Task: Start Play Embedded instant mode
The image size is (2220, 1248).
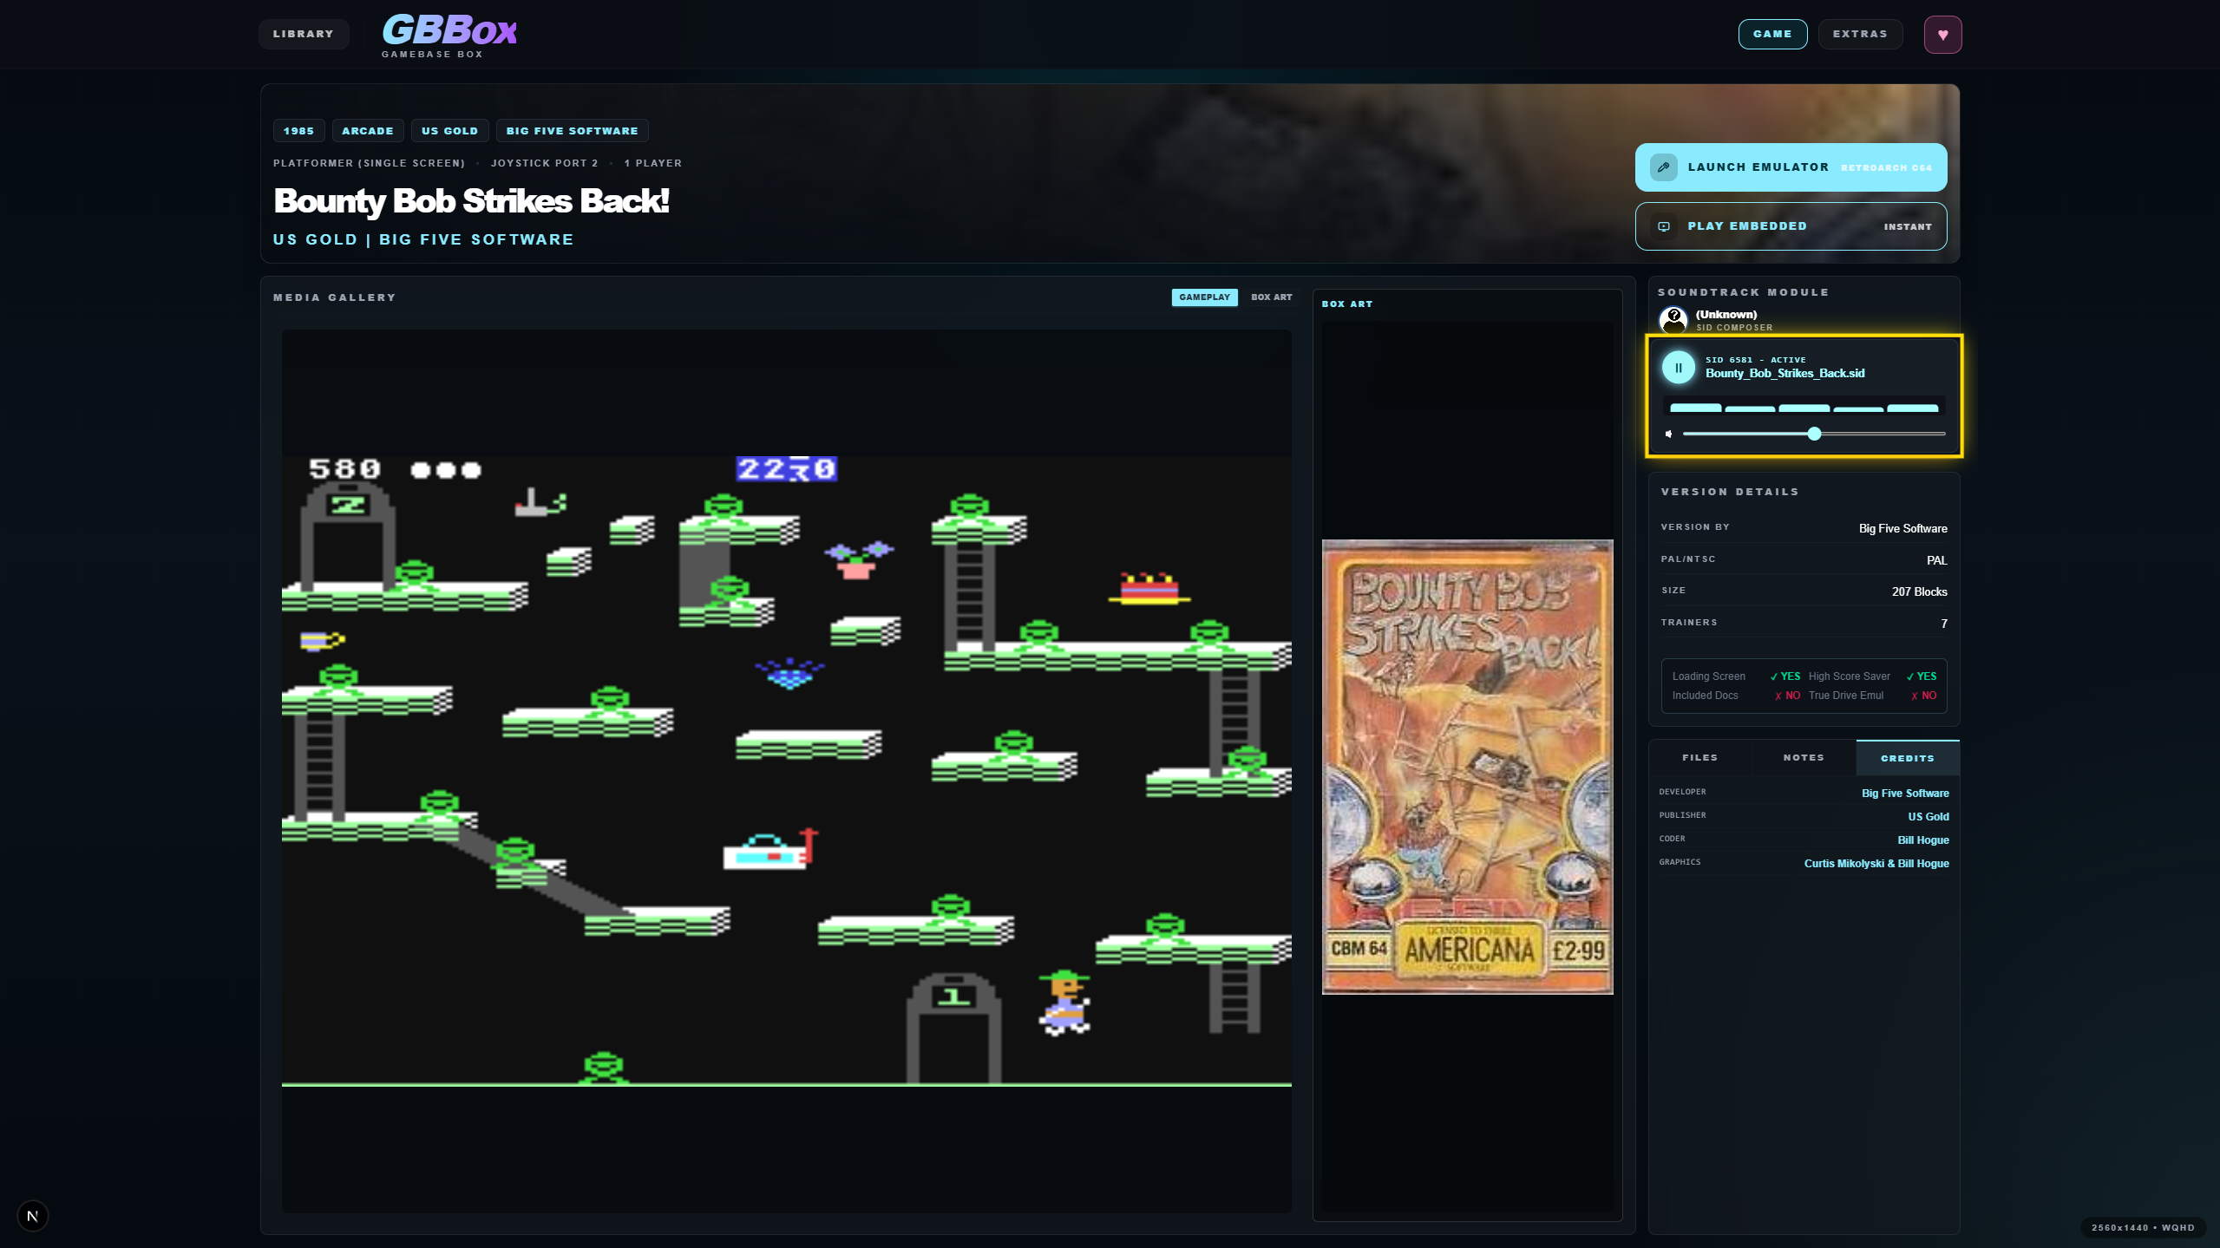Action: tap(1790, 226)
